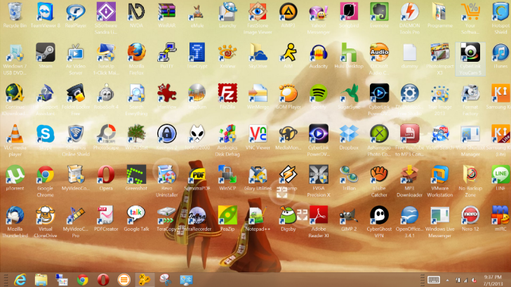Click the SumatraPDF icon
511x287 pixels.
[x=197, y=175]
